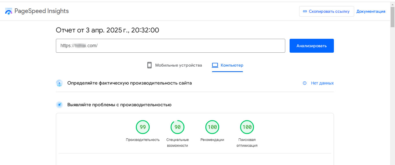Open the Производительность score gauge 99
Viewport: 395px width, 165px height.
143,127
